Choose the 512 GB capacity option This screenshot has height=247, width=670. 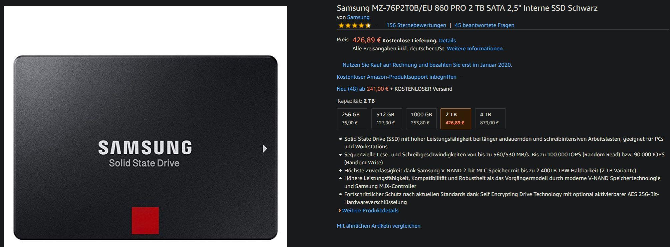coord(387,119)
